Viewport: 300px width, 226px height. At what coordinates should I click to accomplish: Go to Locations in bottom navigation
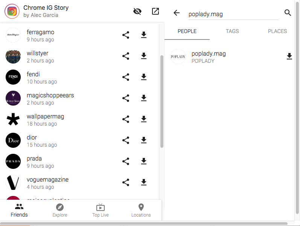(141, 210)
